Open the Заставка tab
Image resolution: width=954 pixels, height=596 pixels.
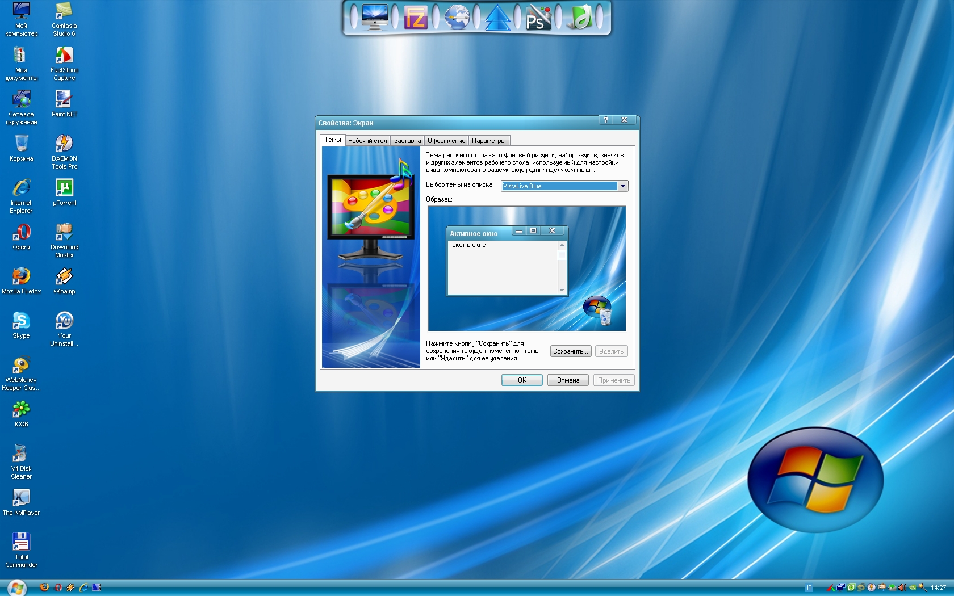tap(407, 141)
